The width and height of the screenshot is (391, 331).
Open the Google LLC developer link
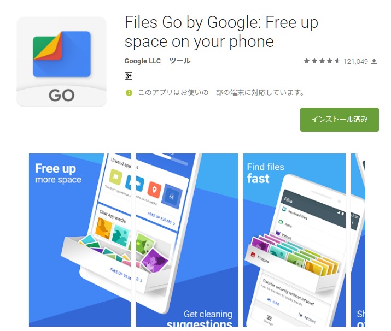click(x=143, y=61)
